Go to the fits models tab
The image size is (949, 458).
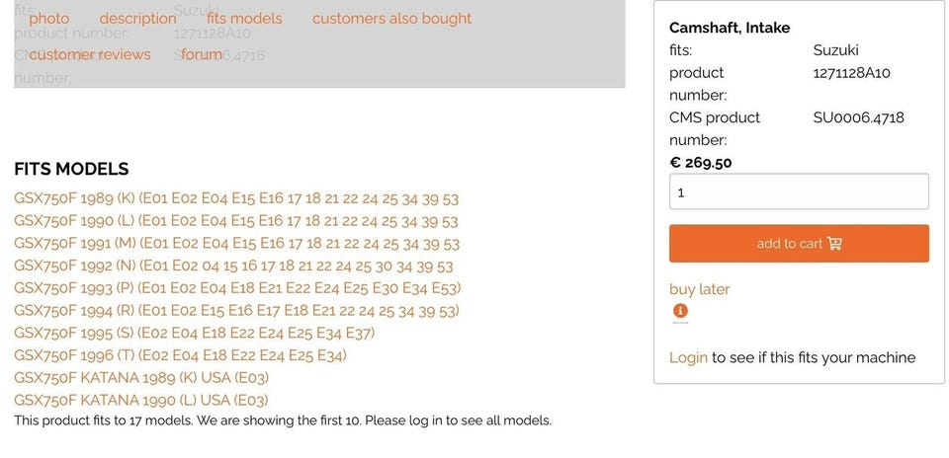pyautogui.click(x=244, y=19)
